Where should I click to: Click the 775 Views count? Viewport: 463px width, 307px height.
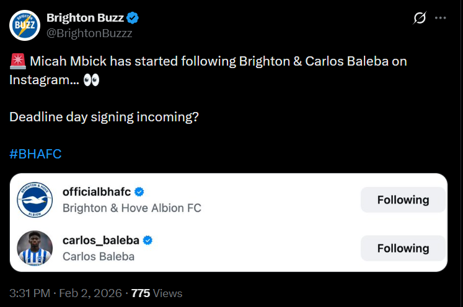(x=157, y=293)
